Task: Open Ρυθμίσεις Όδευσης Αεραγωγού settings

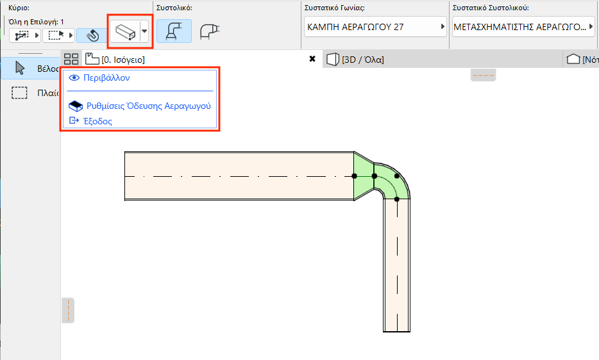Action: point(140,106)
